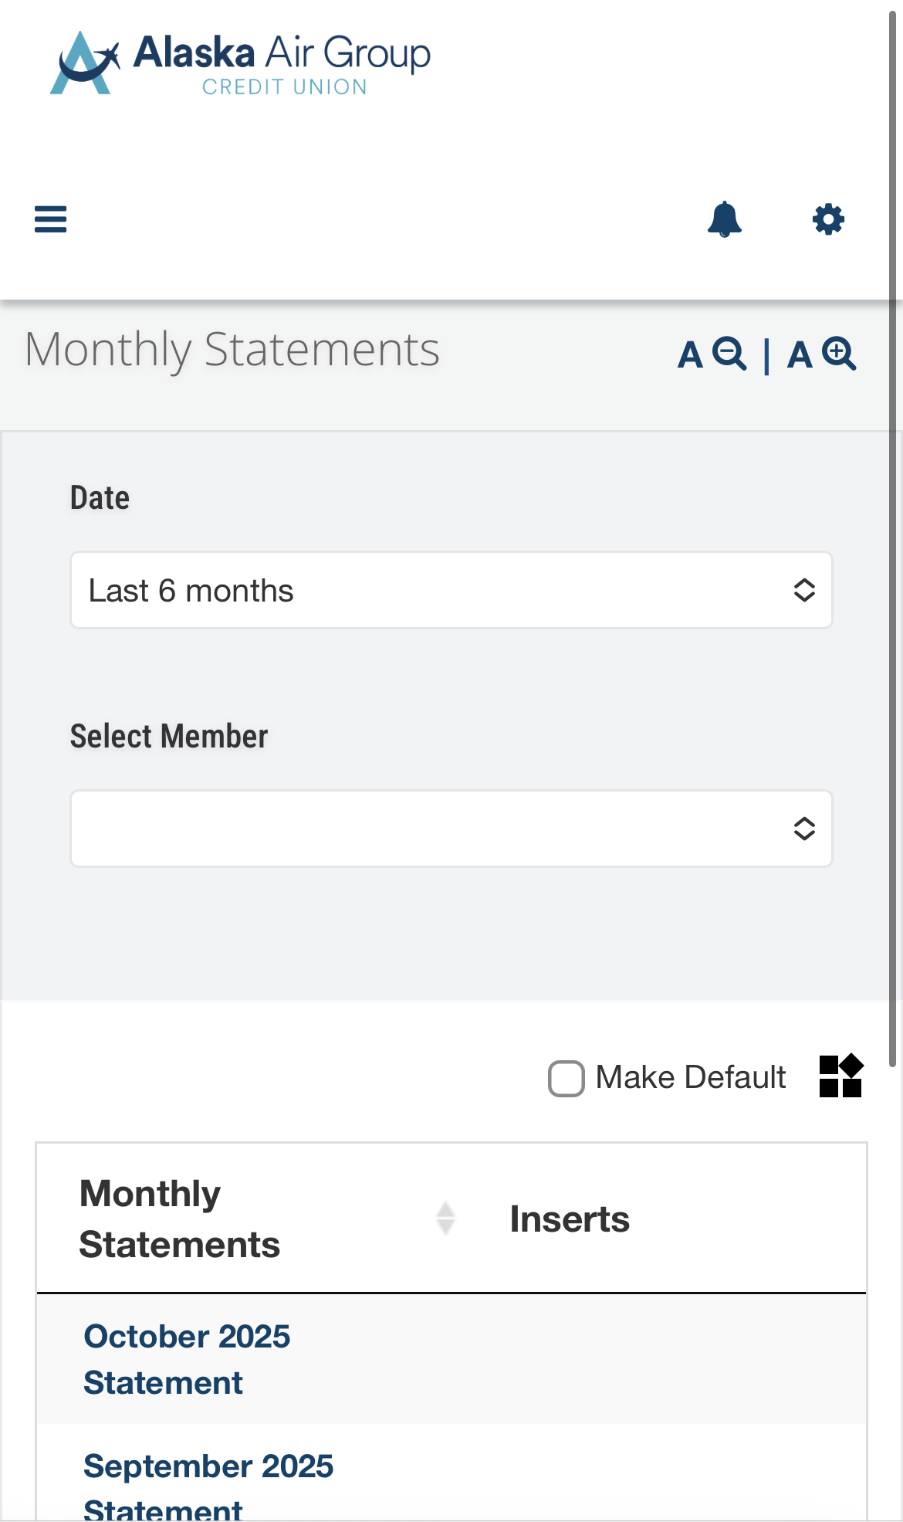903x1522 pixels.
Task: Open the October 2025 Statement
Action: point(187,1359)
